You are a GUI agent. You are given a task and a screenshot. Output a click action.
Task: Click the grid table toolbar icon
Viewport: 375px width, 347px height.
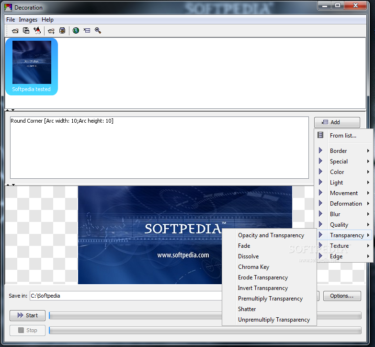(87, 30)
